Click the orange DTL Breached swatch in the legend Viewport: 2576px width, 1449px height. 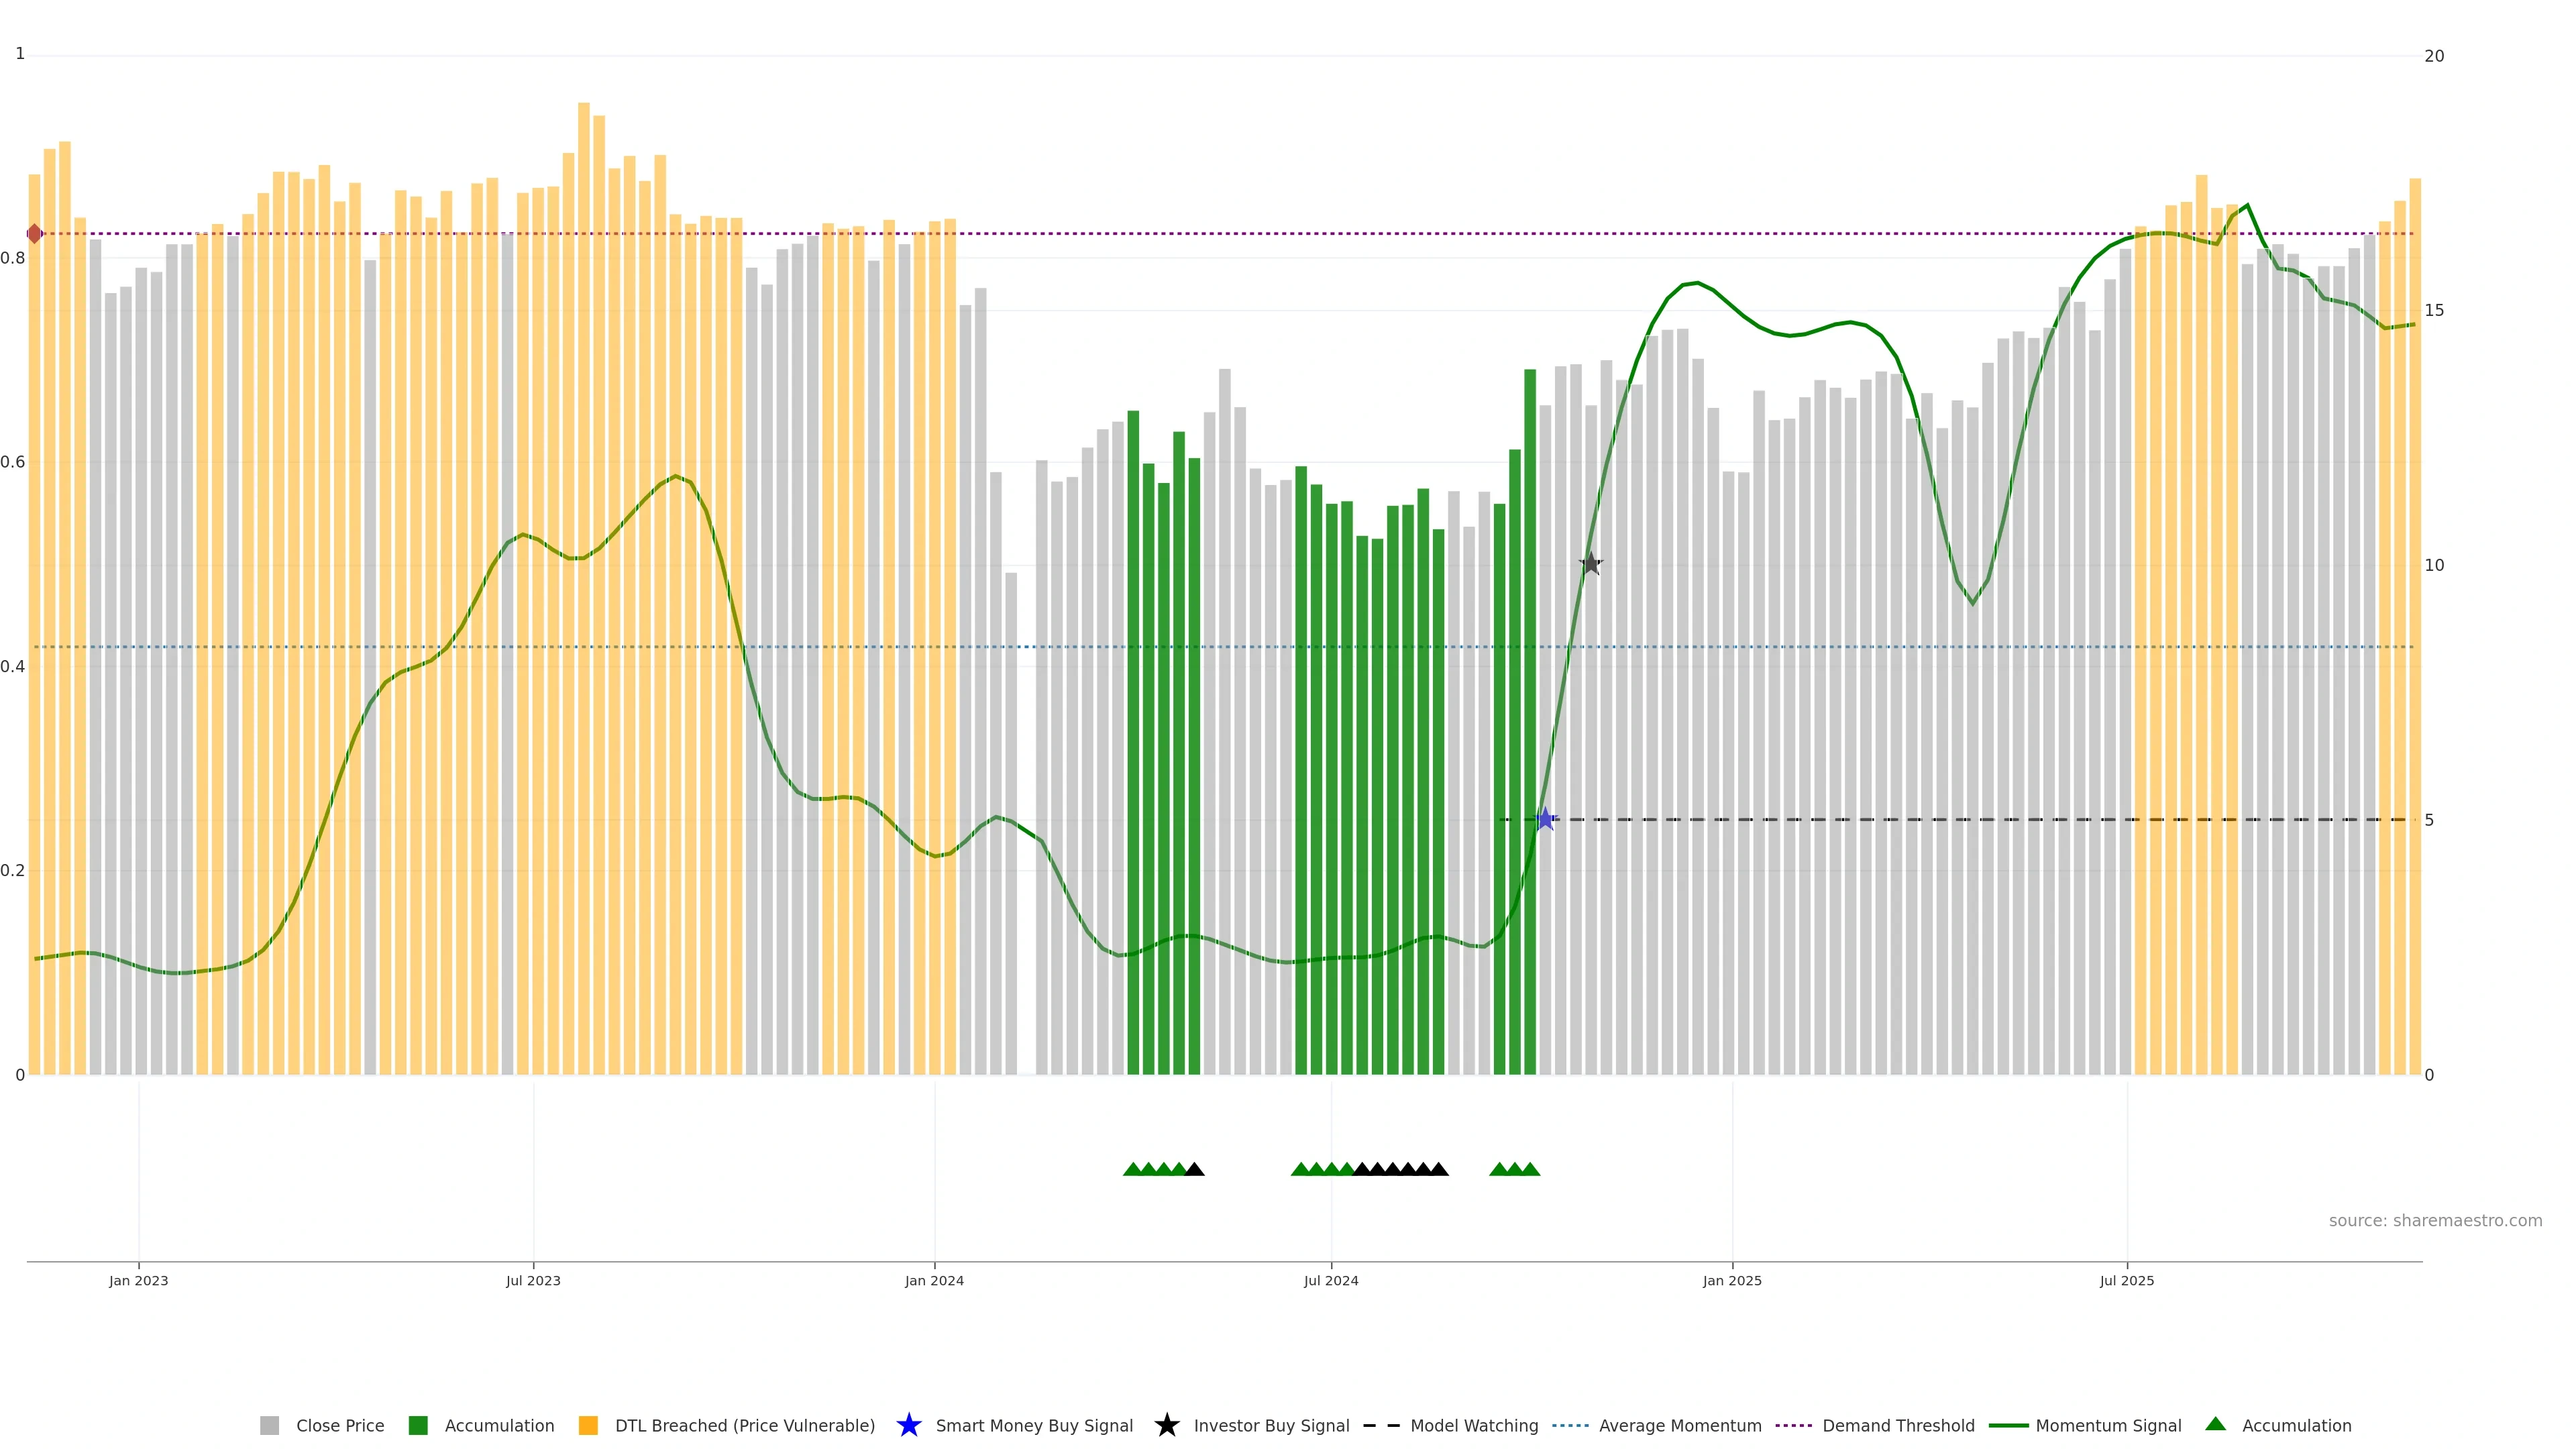[588, 1426]
